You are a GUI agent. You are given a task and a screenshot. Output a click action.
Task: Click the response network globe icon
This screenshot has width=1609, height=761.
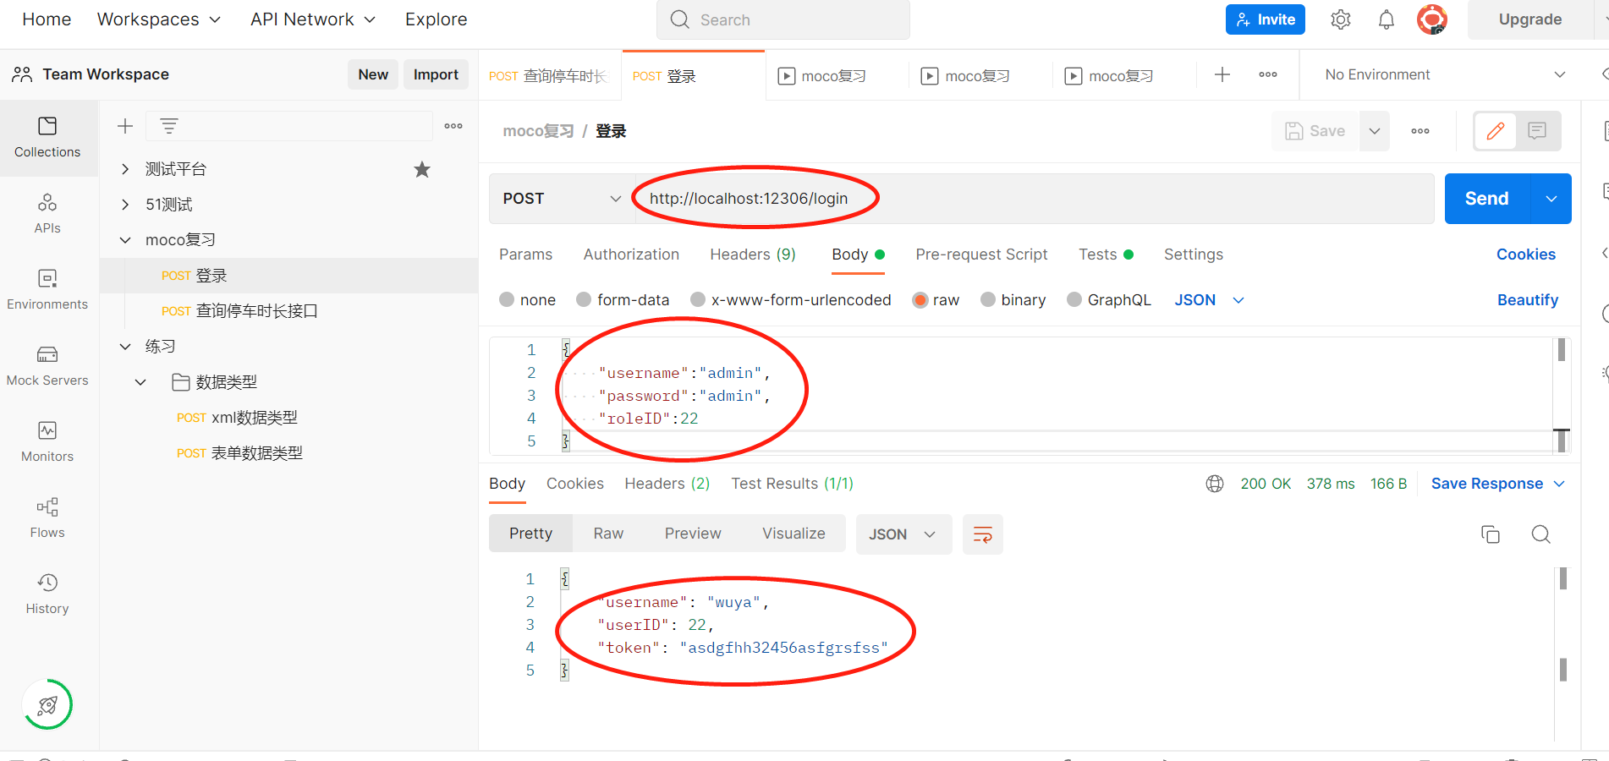click(x=1215, y=484)
